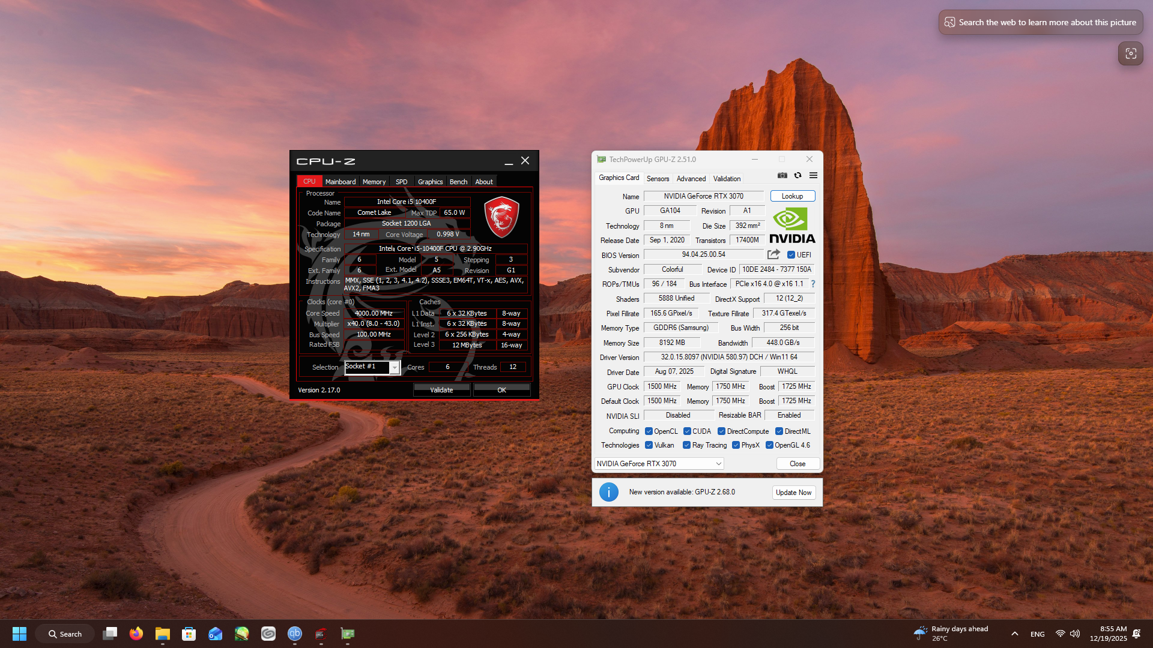Toggle the Ray Tracing checkbox
Screen dimensions: 1153x648
687,445
